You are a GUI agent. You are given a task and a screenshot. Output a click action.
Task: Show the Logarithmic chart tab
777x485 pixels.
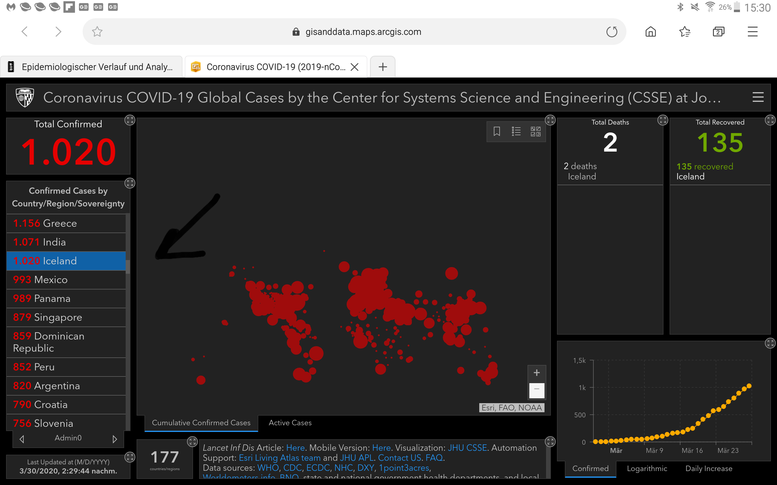pos(647,469)
